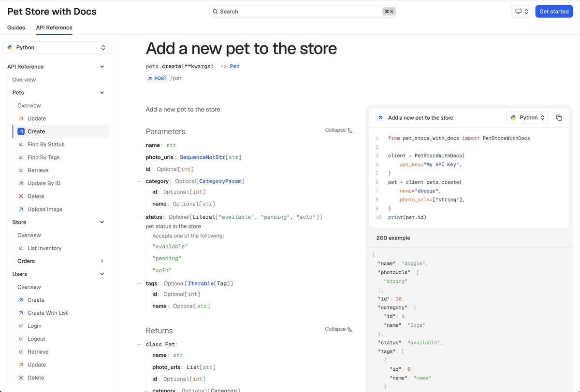Screen dimensions: 580x392
Task: Open the Python language dropdown in sidebar
Action: pyautogui.click(x=56, y=48)
